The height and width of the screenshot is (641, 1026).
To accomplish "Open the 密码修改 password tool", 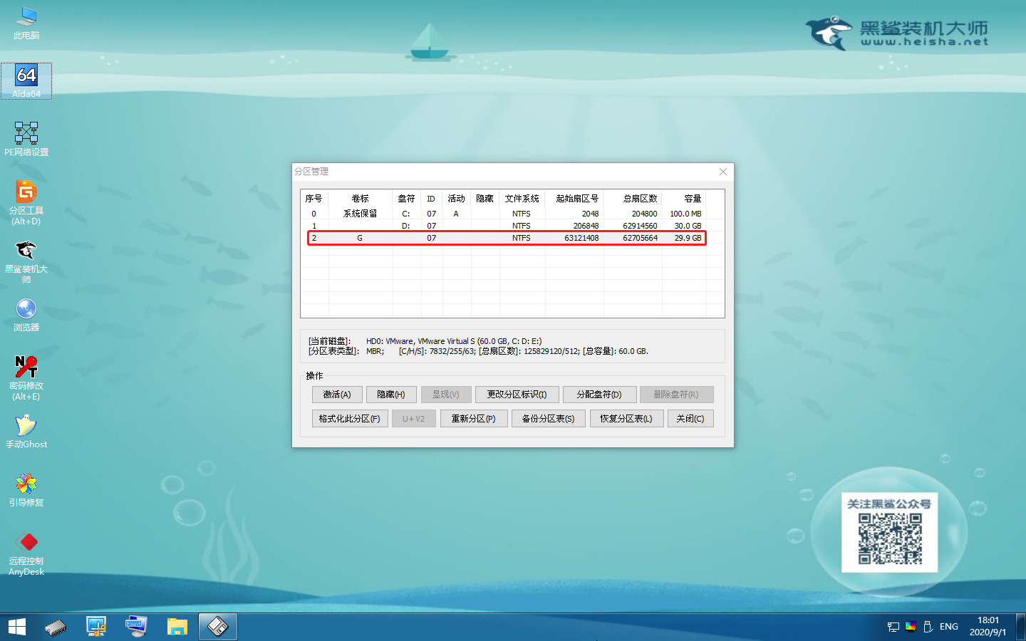I will pyautogui.click(x=26, y=372).
